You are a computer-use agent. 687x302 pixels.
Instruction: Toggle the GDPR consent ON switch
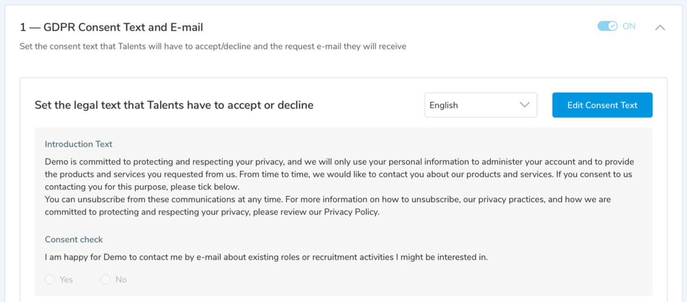pyautogui.click(x=607, y=26)
